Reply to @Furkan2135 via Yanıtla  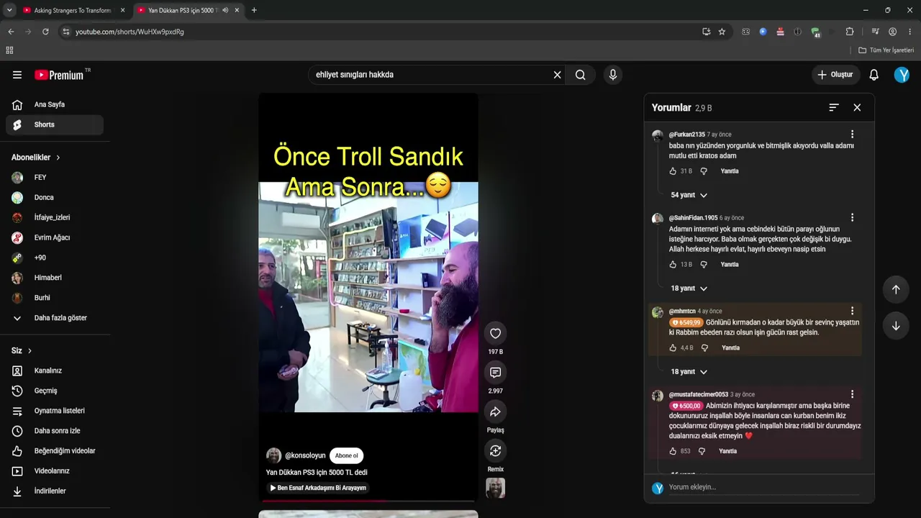pos(730,171)
